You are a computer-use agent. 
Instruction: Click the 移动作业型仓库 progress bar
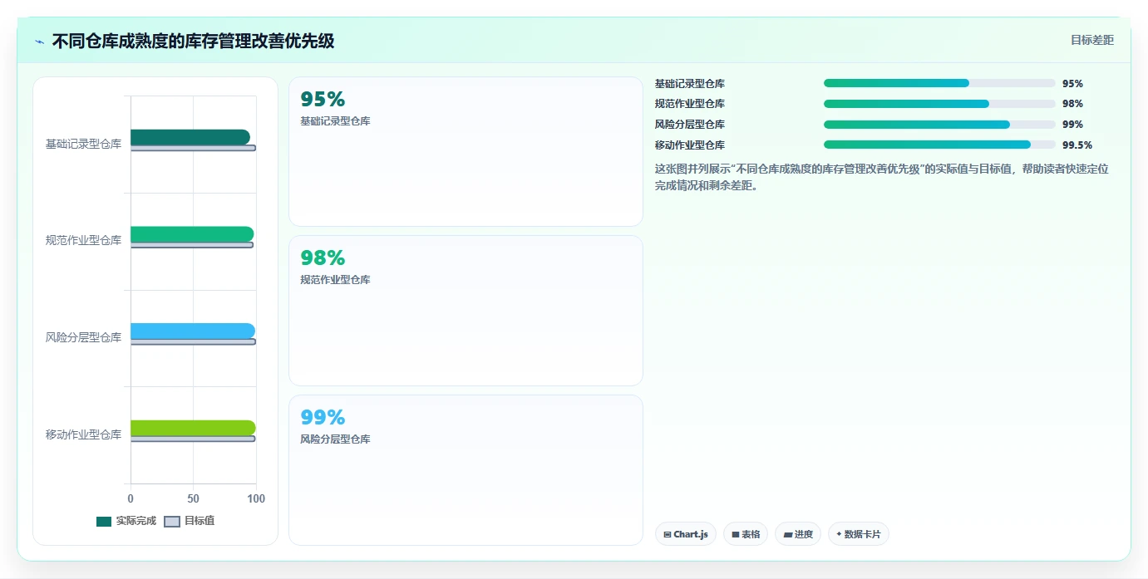(x=939, y=145)
